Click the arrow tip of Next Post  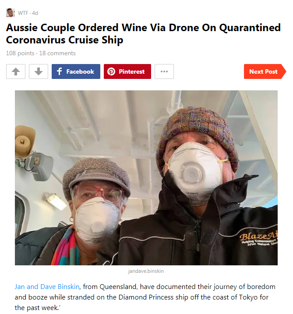click(284, 71)
